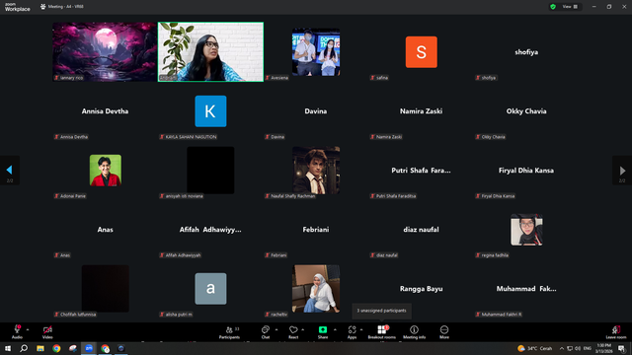Click the hijab woman photo tile at bottom
Screen dimensions: 632x355
coord(316,289)
